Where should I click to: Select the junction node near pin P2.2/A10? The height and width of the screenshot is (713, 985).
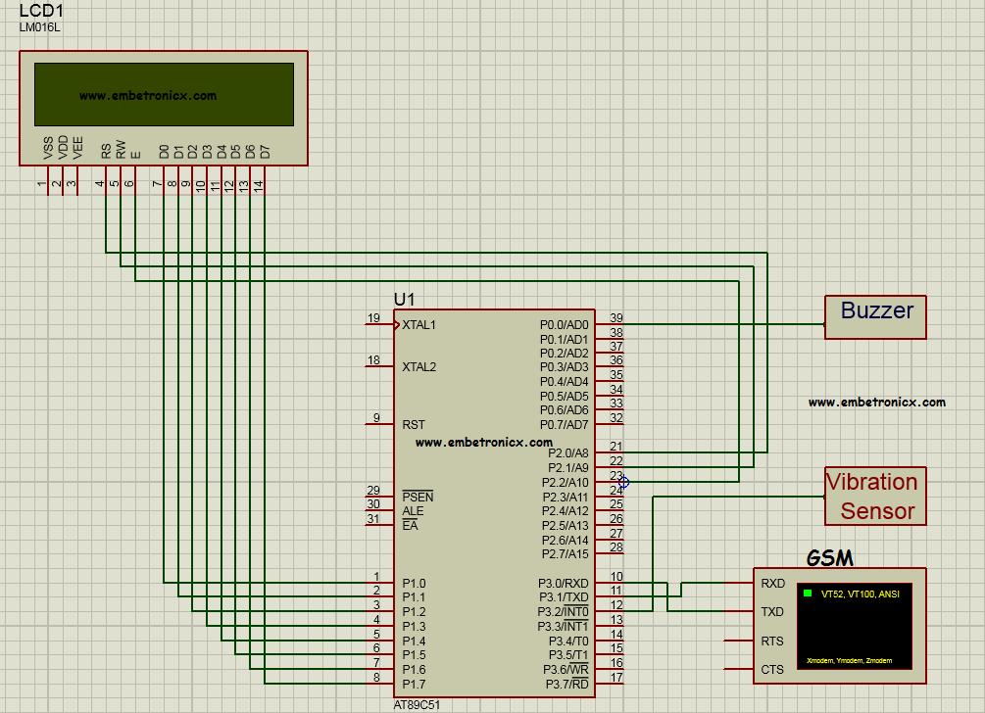tap(624, 480)
